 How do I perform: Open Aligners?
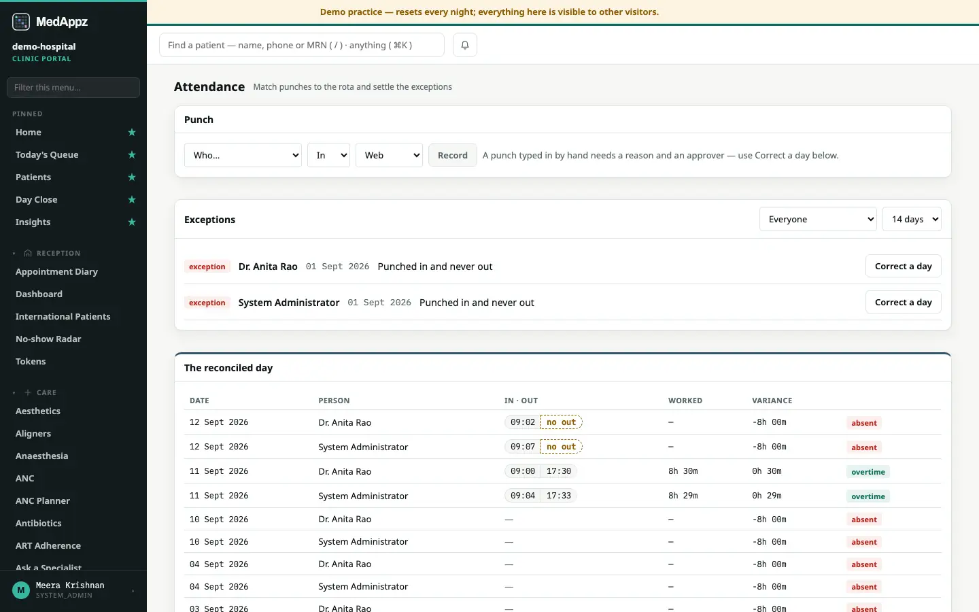pos(33,434)
